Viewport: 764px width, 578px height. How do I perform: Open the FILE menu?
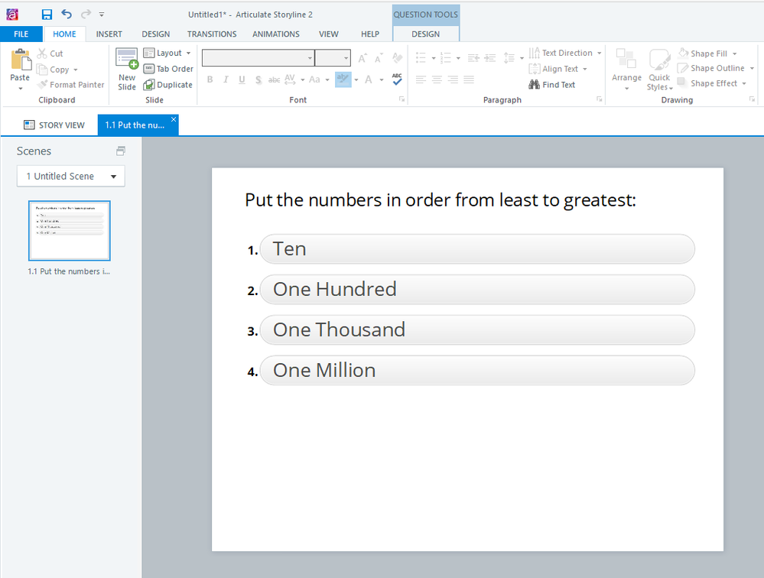(x=21, y=34)
